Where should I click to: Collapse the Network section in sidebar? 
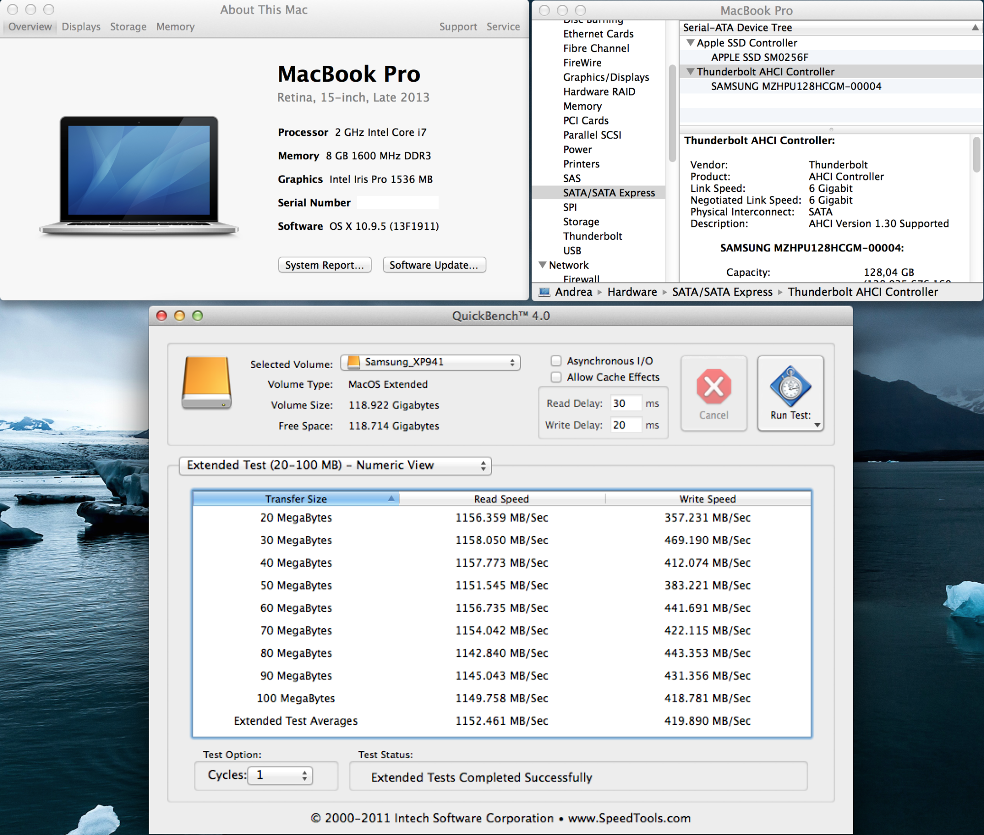542,265
